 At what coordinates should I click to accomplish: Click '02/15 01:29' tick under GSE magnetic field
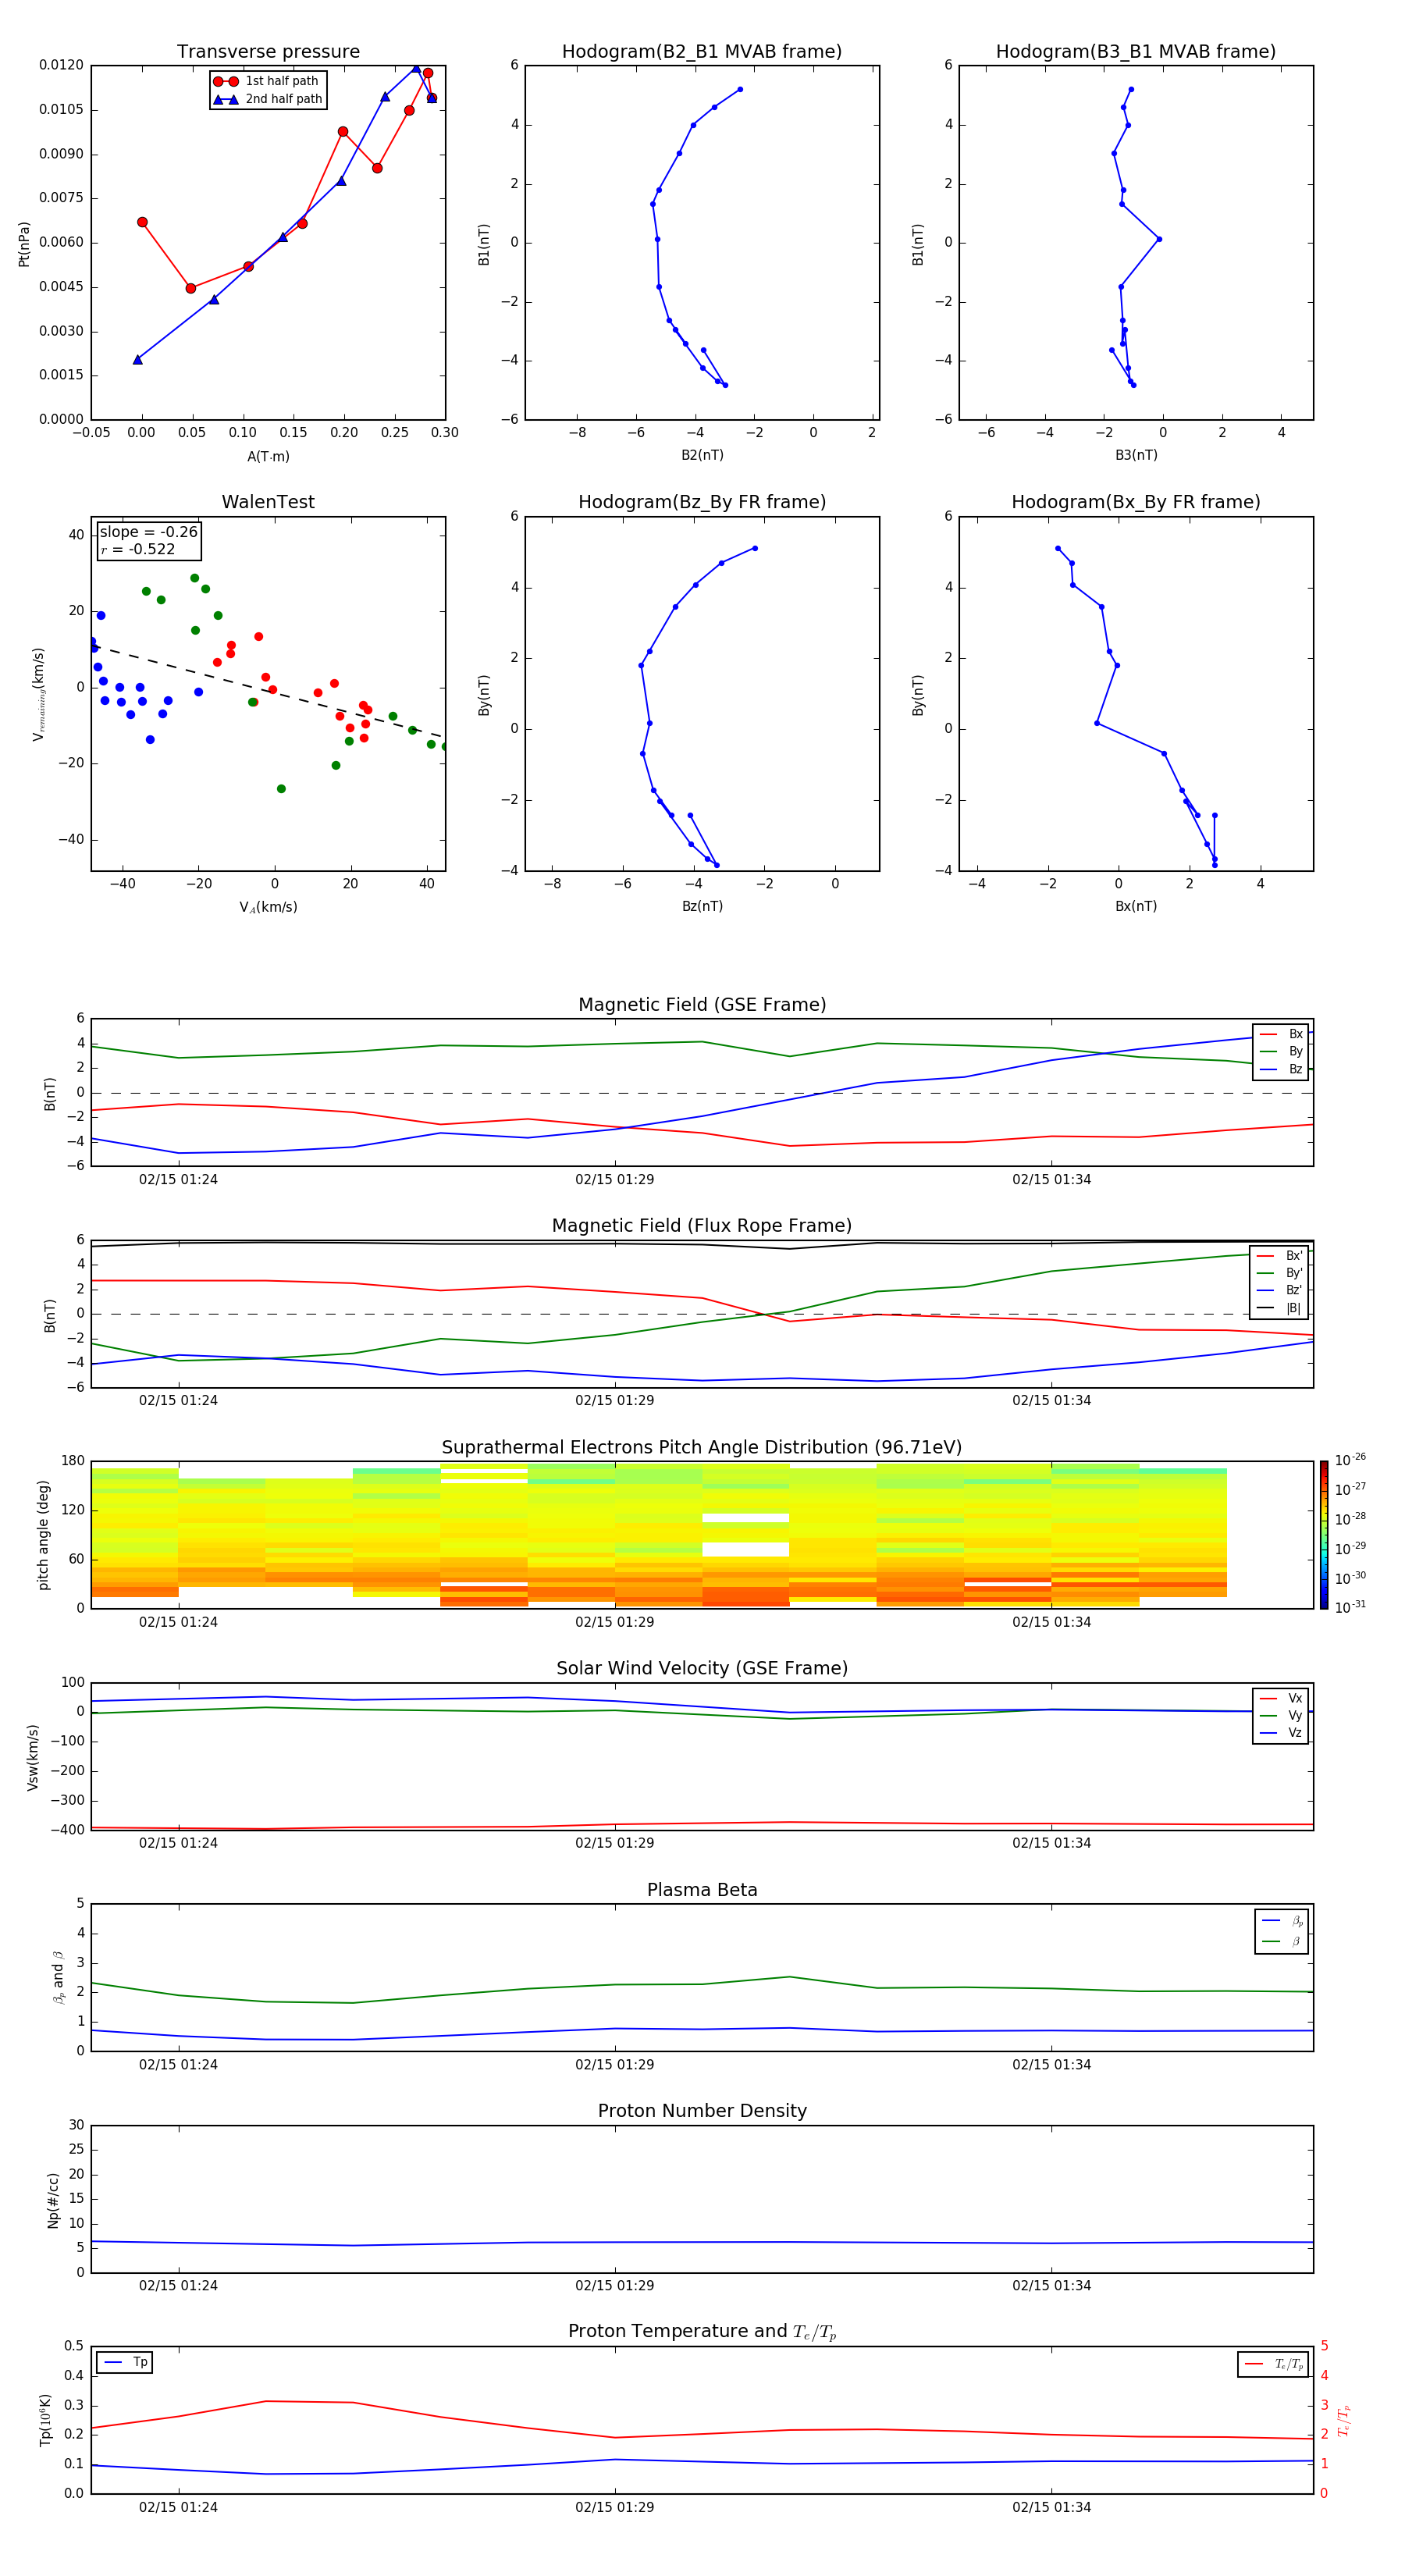[614, 1180]
